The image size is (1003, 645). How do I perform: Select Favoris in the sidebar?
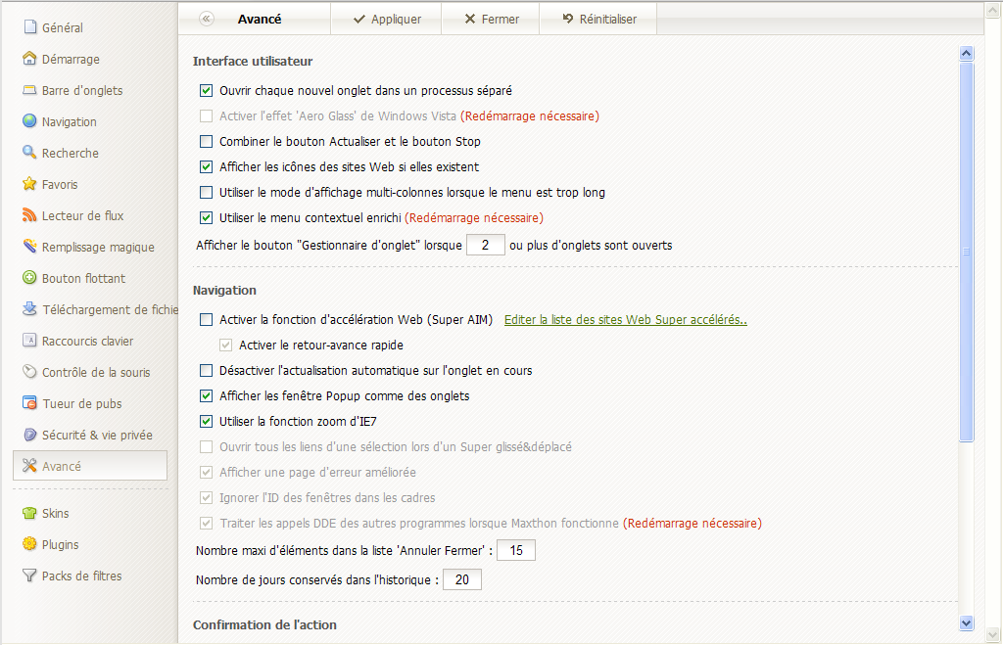coord(60,184)
